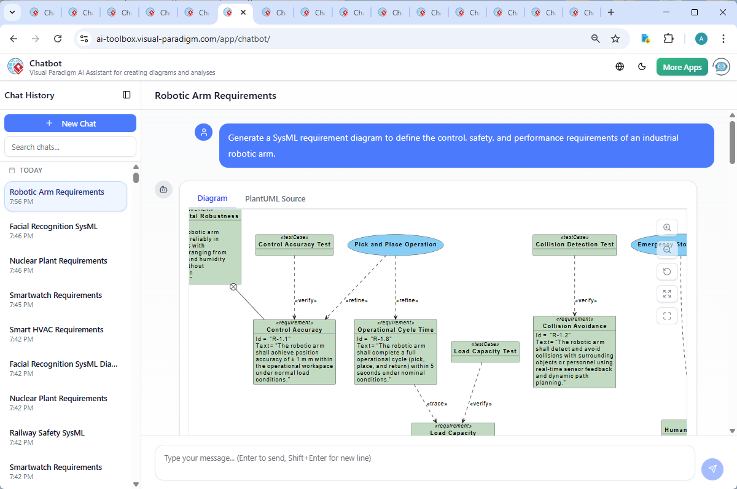737x489 pixels.
Task: Open the language selector globe icon
Action: (x=619, y=66)
